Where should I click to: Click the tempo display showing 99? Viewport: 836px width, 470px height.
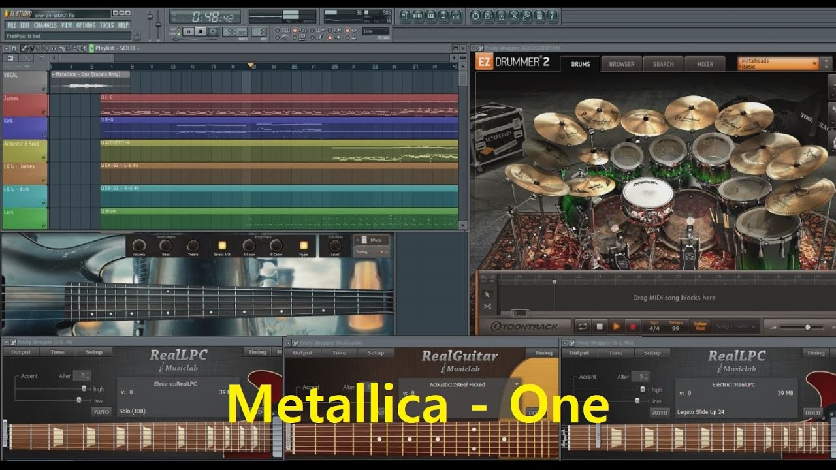point(235,31)
